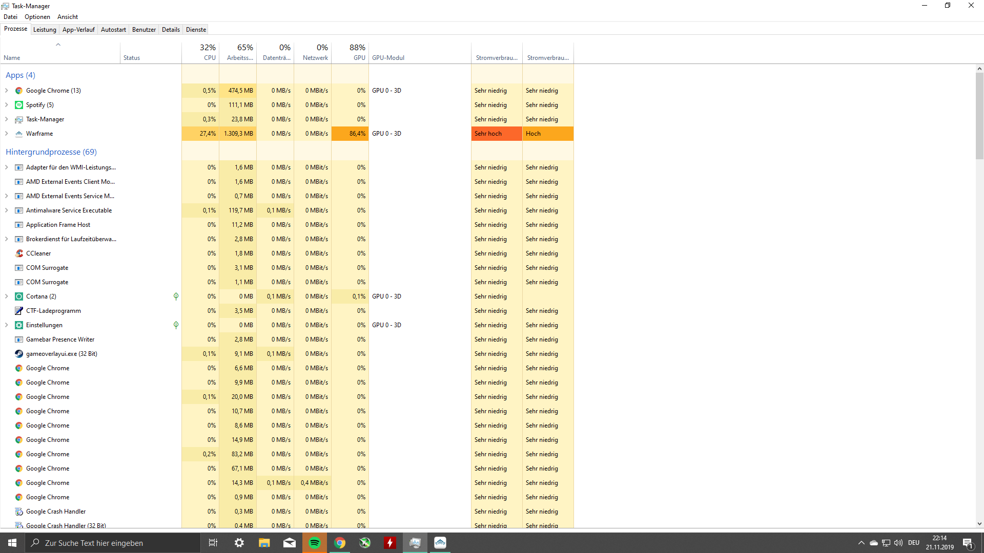This screenshot has height=553, width=984.
Task: Click the Google Crash Handler icon
Action: pyautogui.click(x=19, y=512)
